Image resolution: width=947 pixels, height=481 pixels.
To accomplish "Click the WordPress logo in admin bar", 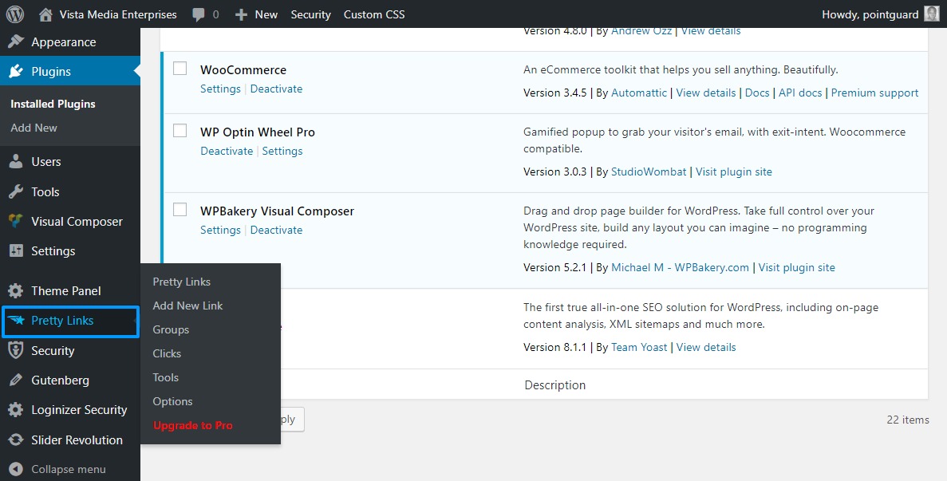I will pyautogui.click(x=14, y=14).
